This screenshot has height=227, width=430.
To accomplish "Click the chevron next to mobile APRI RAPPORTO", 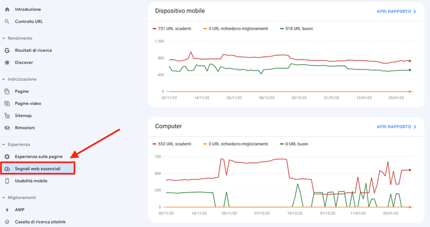I will click(x=415, y=11).
